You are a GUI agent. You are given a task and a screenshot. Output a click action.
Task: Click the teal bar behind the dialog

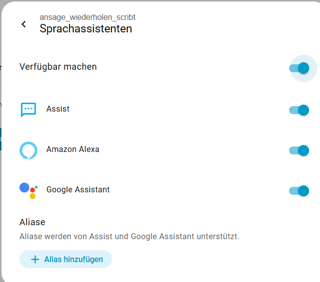coord(0,139)
